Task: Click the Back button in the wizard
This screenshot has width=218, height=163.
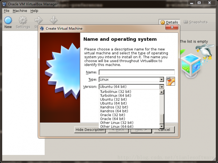Action: click(118, 130)
